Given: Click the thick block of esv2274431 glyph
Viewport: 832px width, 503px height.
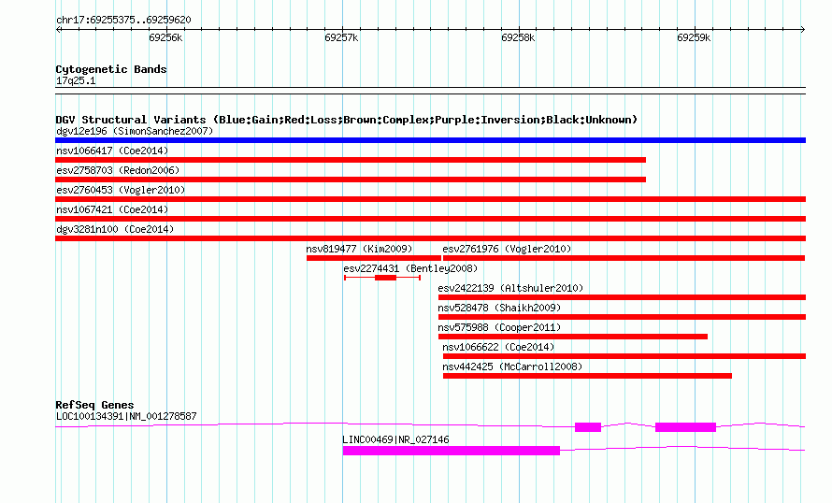Looking at the screenshot, I should (385, 278).
